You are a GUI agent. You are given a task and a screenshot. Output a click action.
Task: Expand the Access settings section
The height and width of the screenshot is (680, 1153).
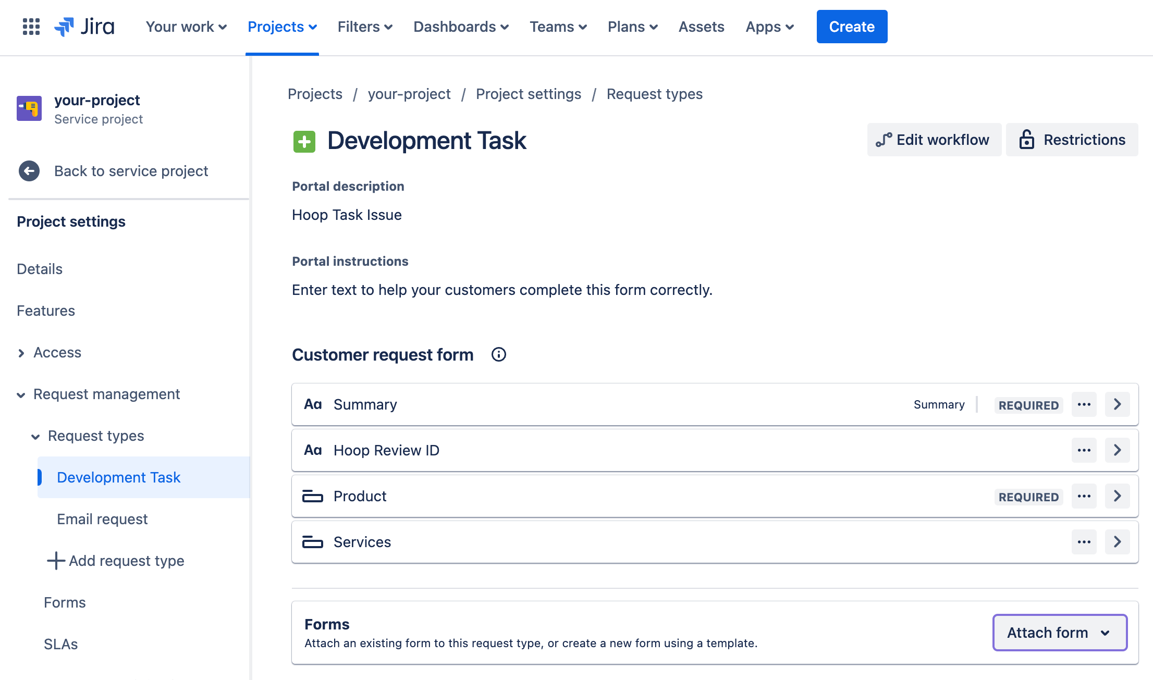[21, 353]
